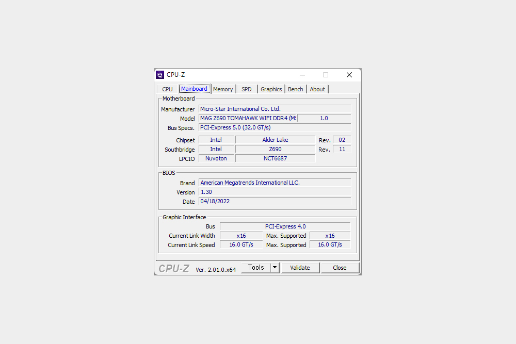Open the Graphics tab
Image resolution: width=516 pixels, height=344 pixels.
pos(271,89)
